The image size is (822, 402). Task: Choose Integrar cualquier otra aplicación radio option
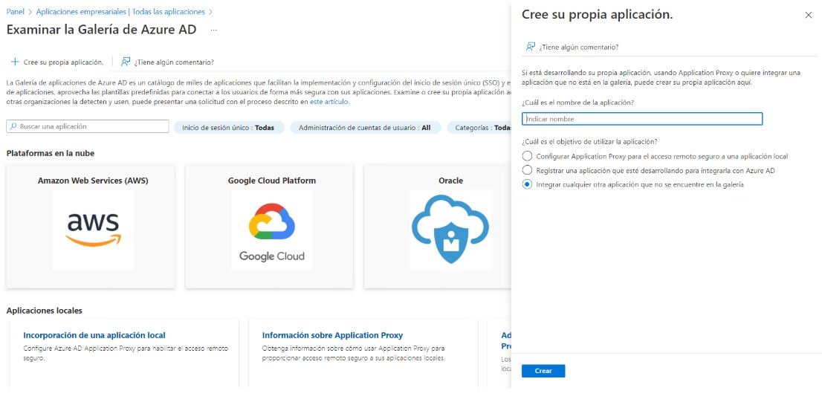[x=527, y=184]
